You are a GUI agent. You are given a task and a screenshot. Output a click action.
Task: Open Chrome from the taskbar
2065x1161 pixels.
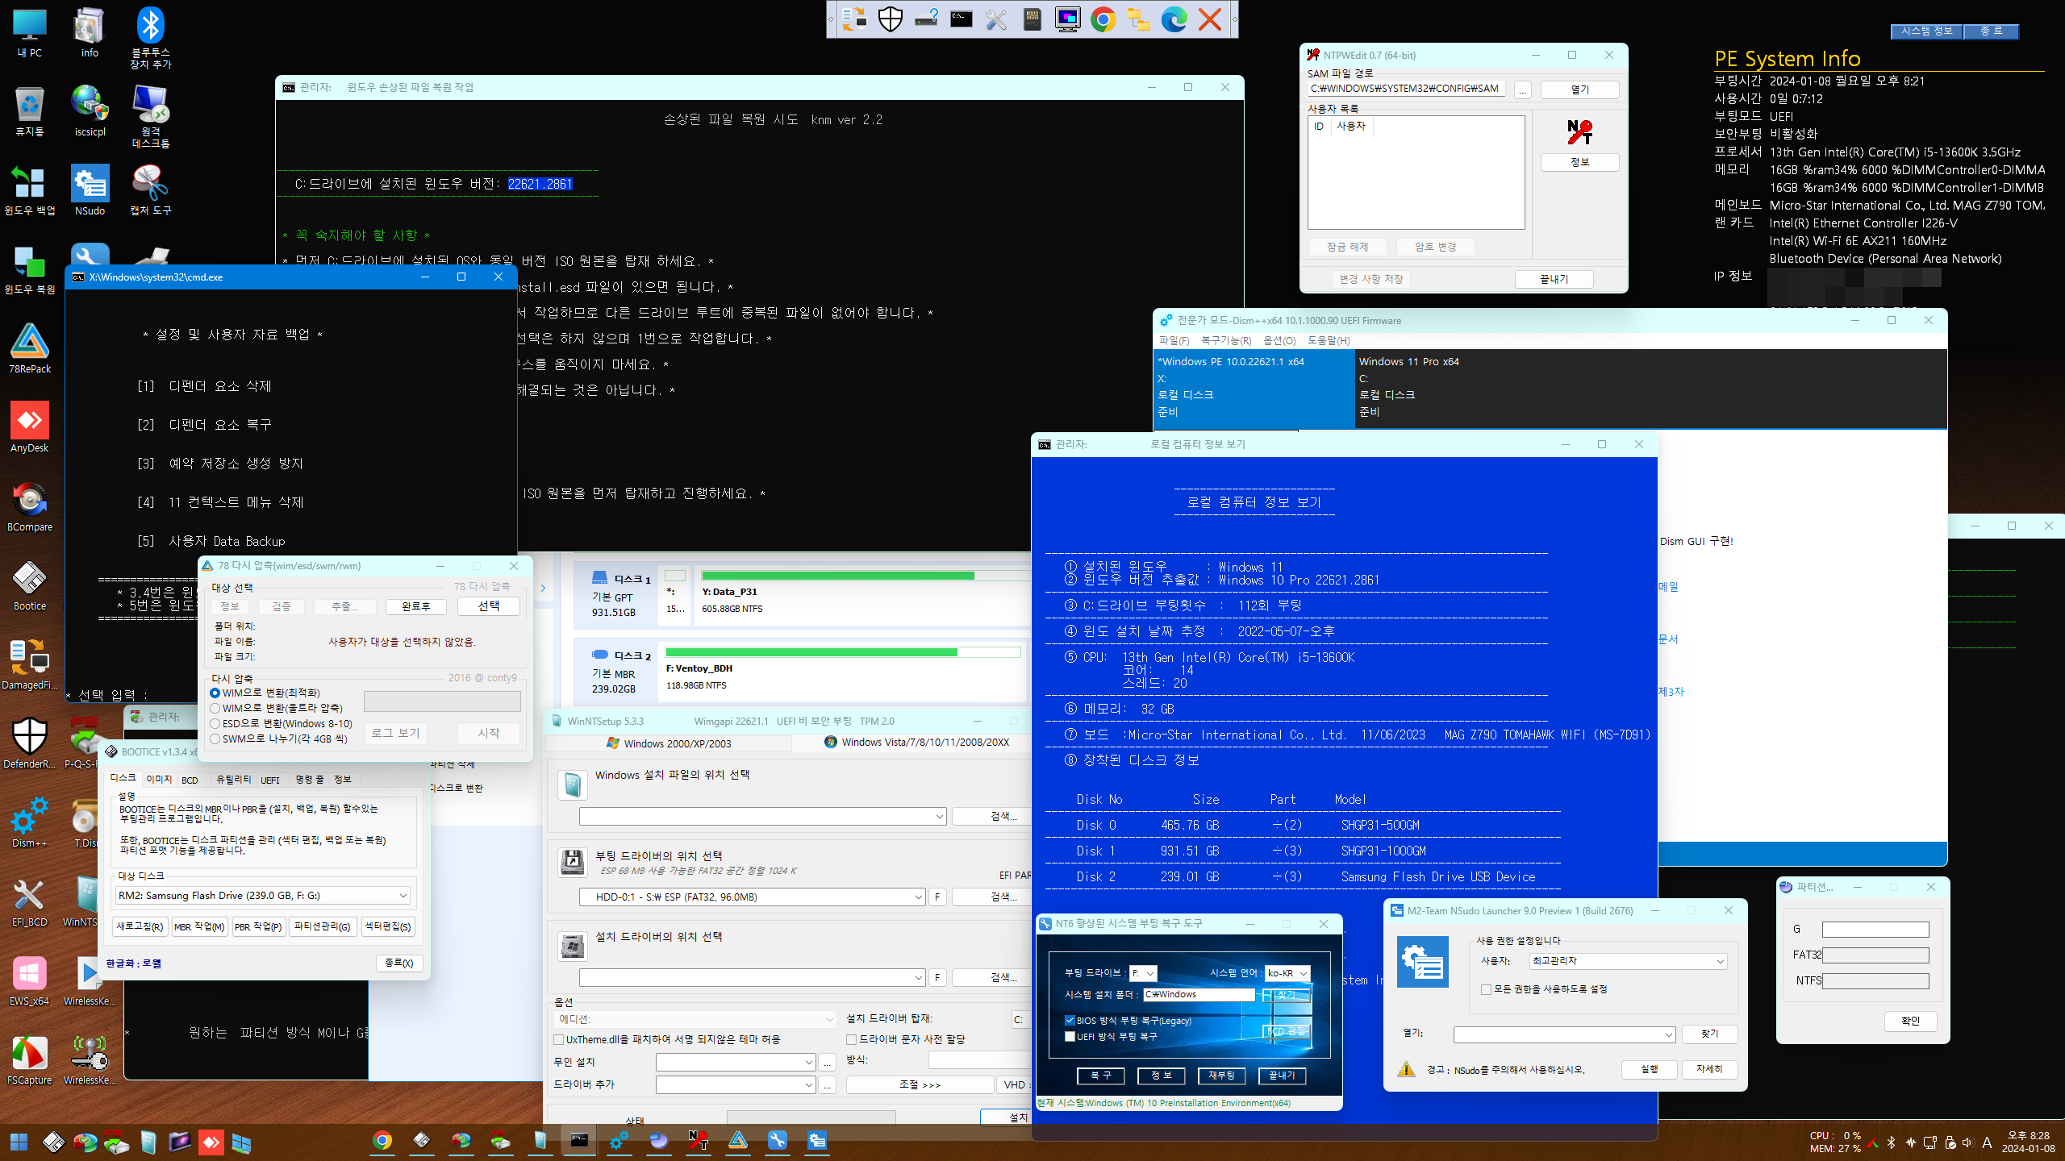[382, 1141]
